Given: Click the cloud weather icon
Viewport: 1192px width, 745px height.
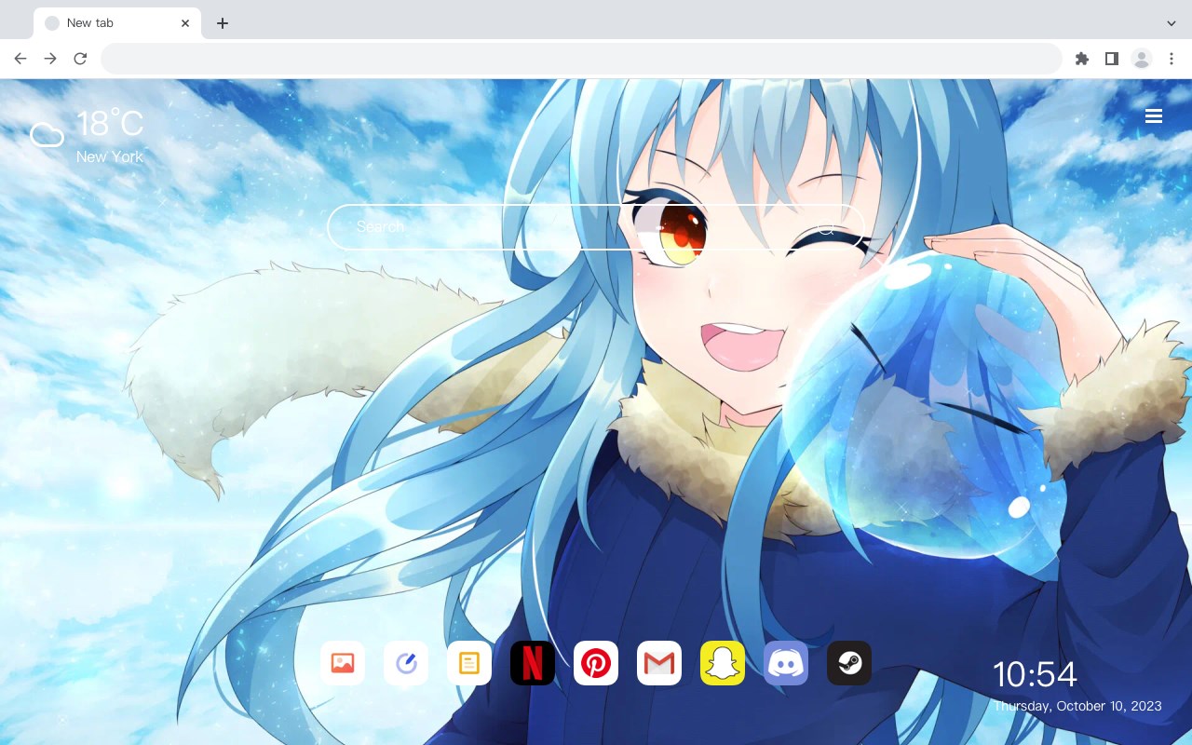Looking at the screenshot, I should [x=47, y=135].
